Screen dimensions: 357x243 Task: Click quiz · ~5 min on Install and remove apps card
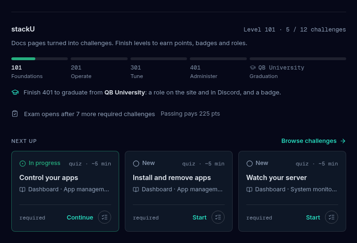coord(203,164)
